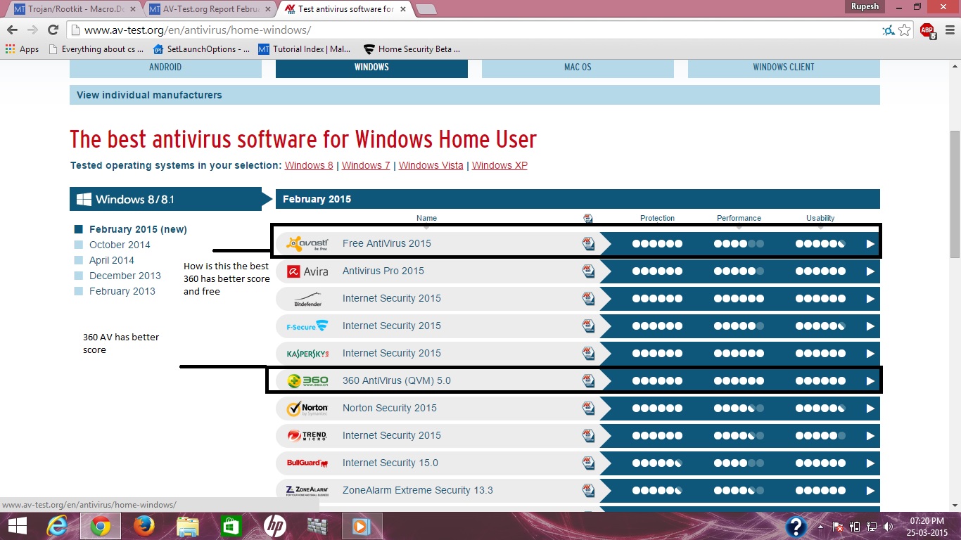Click the Windows Start button
Screen dimensions: 961x540
[x=17, y=525]
